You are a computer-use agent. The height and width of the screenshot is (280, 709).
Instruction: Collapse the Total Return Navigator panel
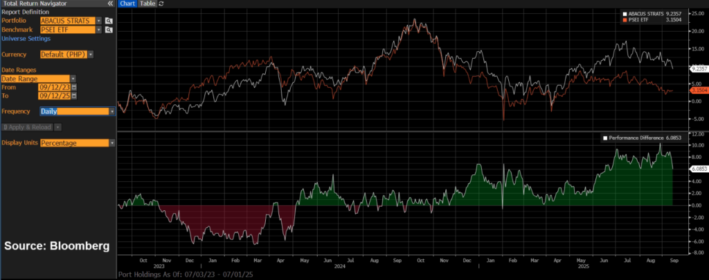click(110, 3)
